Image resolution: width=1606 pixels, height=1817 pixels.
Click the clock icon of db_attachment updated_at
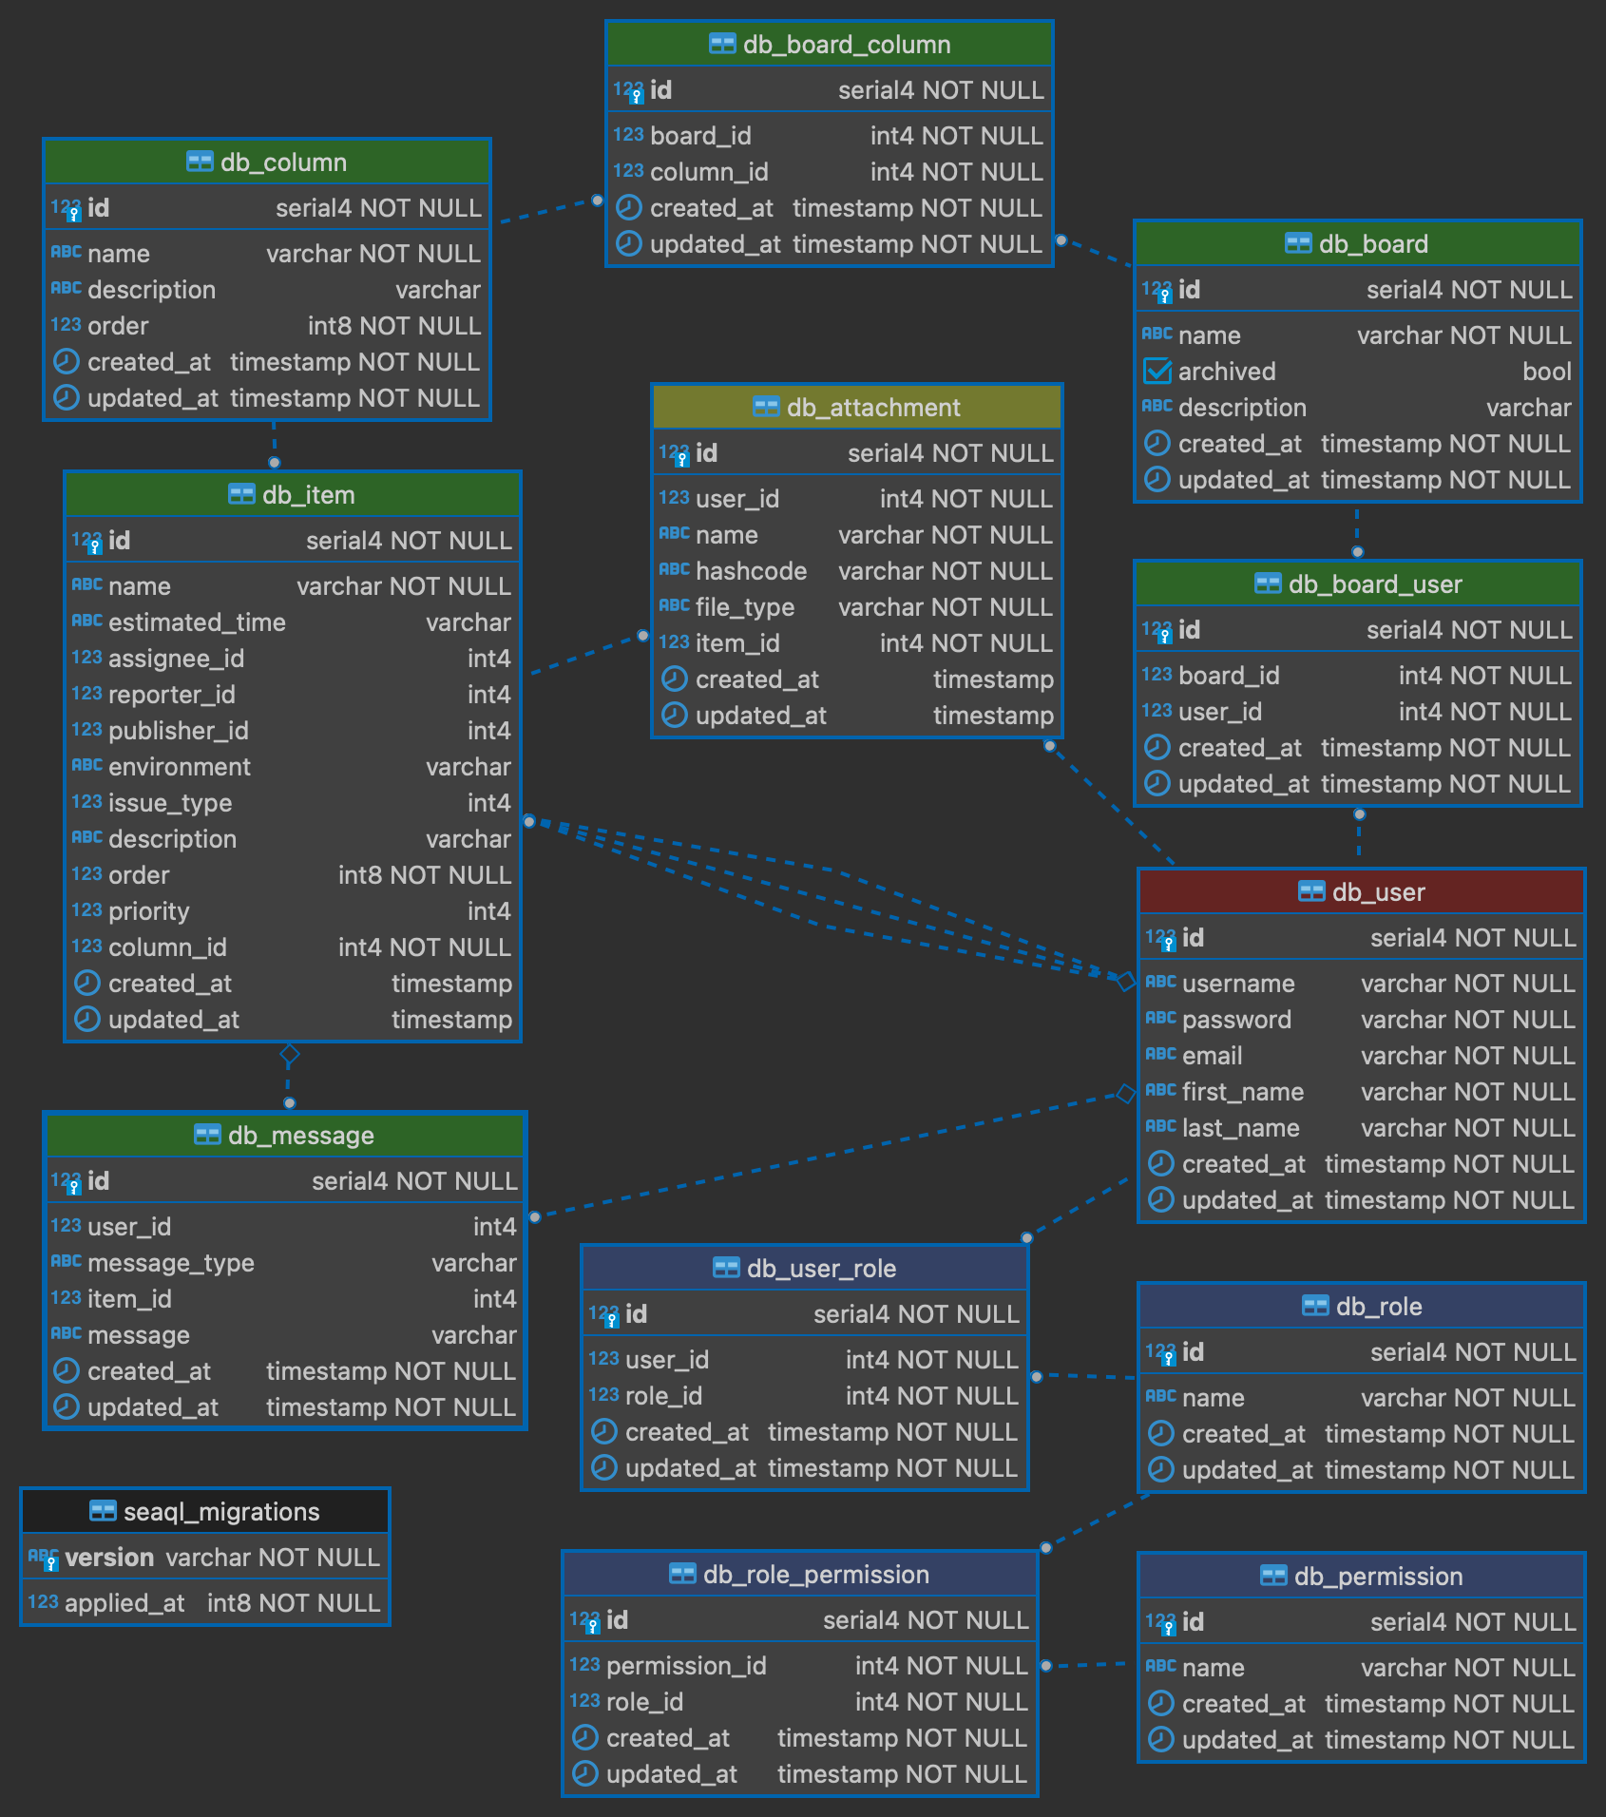pyautogui.click(x=674, y=716)
